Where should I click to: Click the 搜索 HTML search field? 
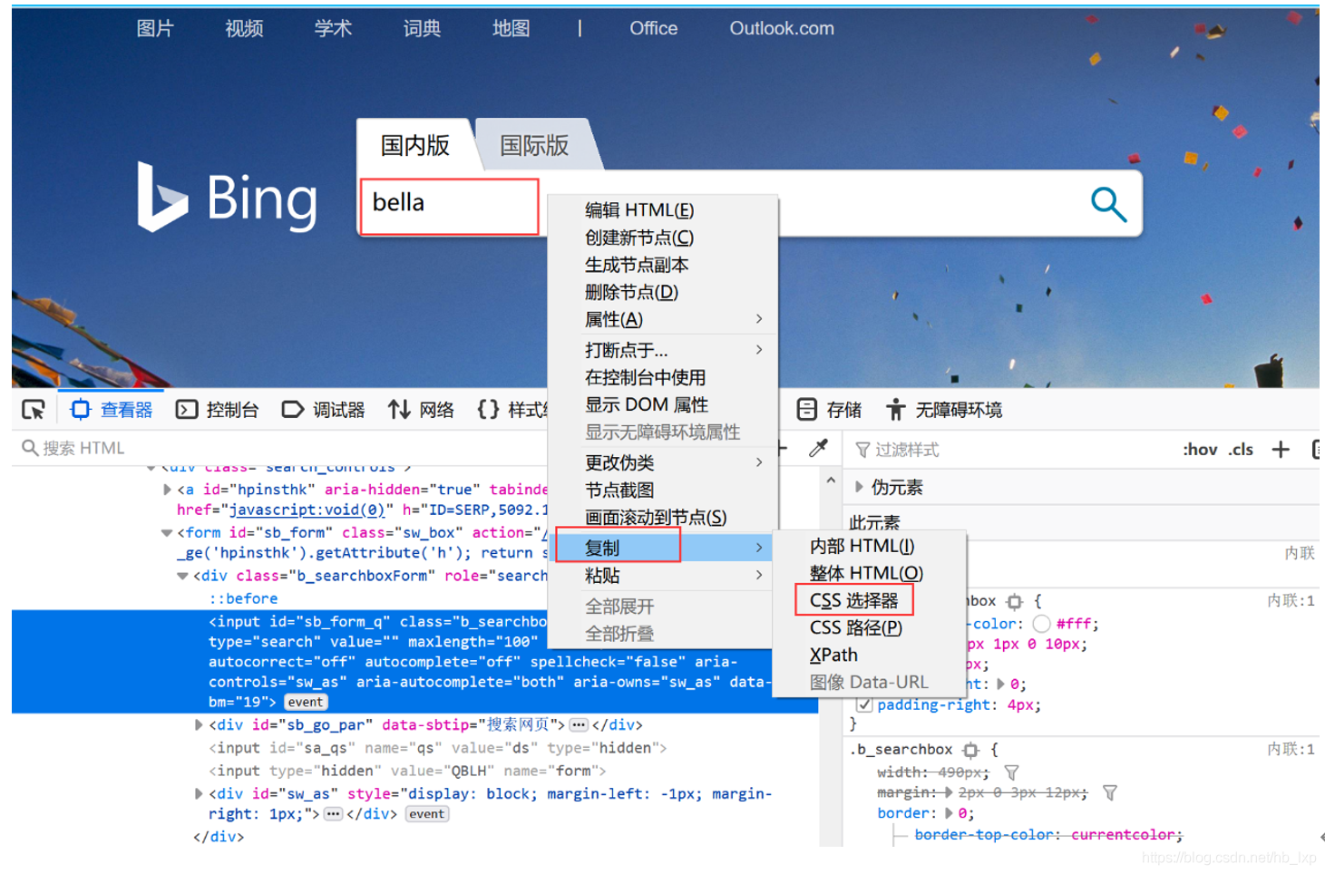[281, 448]
